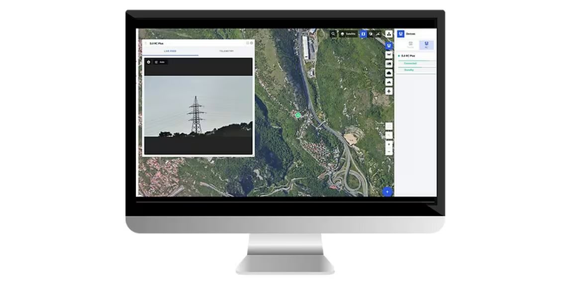The width and height of the screenshot is (570, 285).
Task: Zoom in the map with plus button
Action: pyautogui.click(x=389, y=144)
